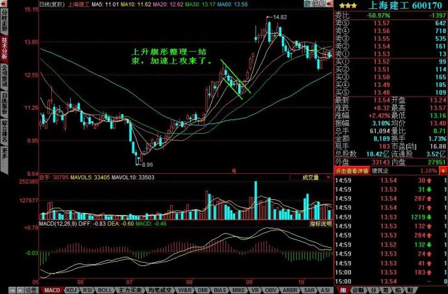This screenshot has width=448, height=294.
Task: Click 点击查看详售 button
Action: point(352,171)
